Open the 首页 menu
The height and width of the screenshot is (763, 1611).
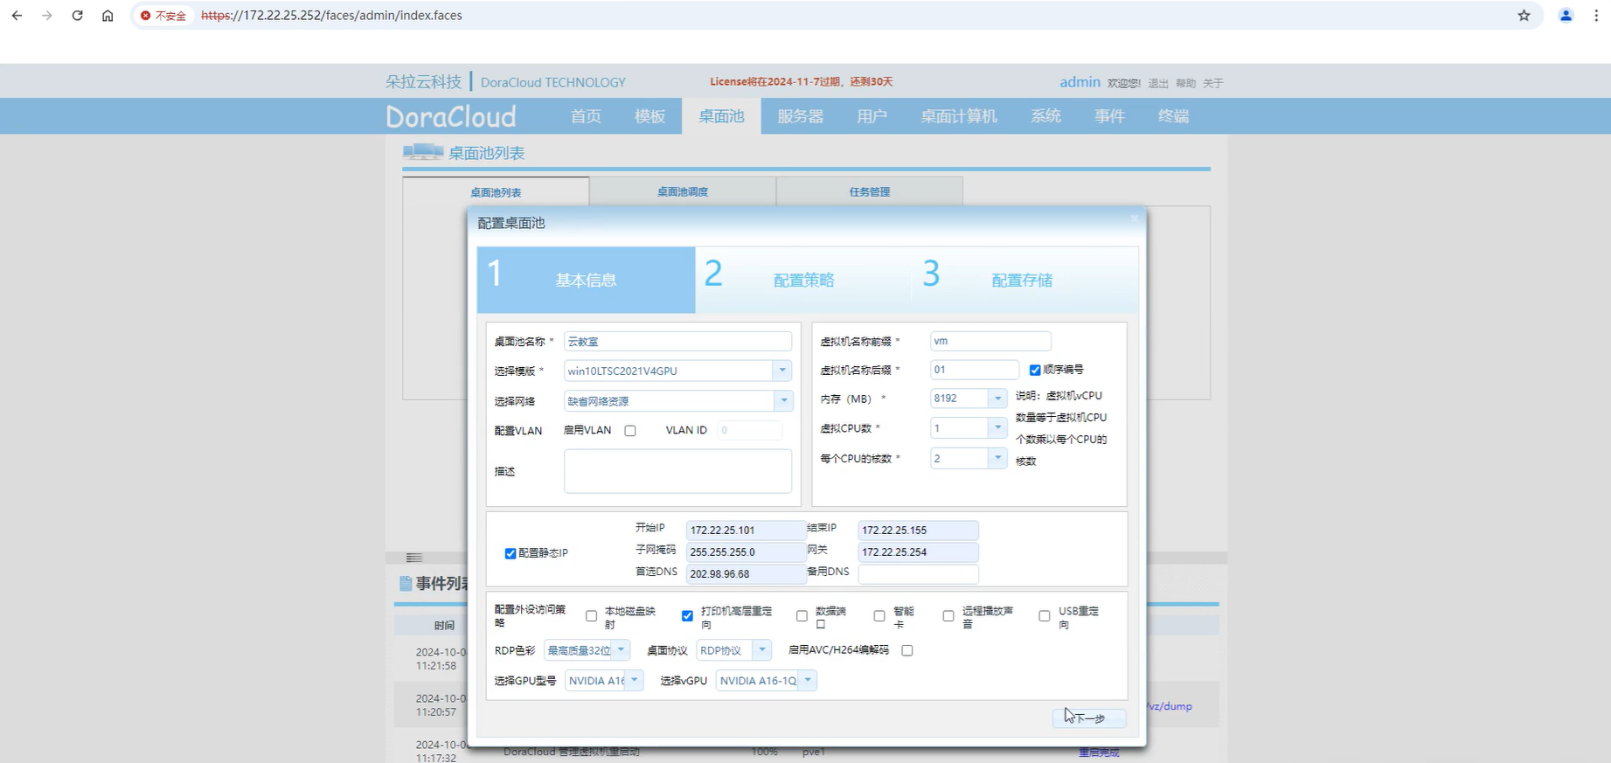click(586, 116)
